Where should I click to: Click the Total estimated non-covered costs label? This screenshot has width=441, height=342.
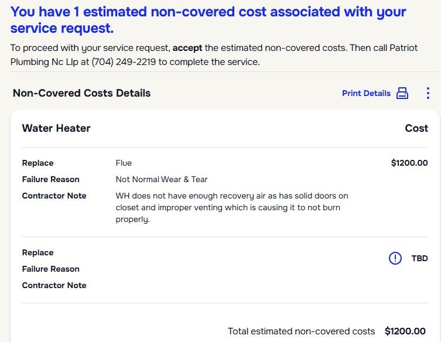click(x=301, y=331)
